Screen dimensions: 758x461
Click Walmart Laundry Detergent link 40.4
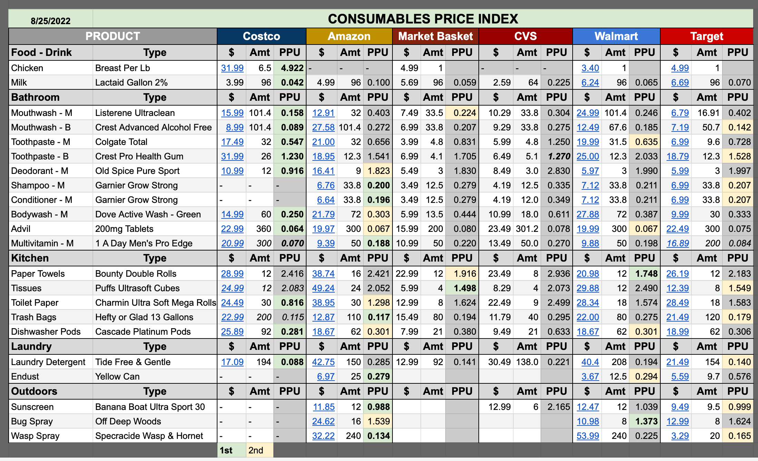590,362
